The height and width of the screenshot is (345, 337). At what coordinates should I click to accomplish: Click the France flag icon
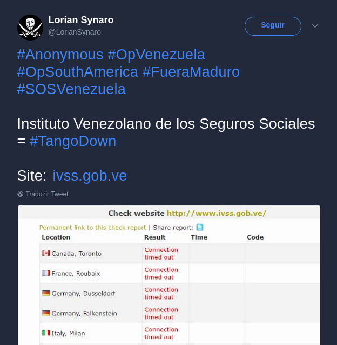tap(46, 273)
